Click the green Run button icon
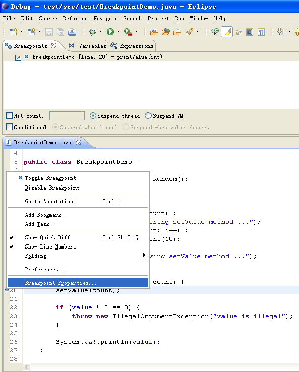 pos(110,32)
